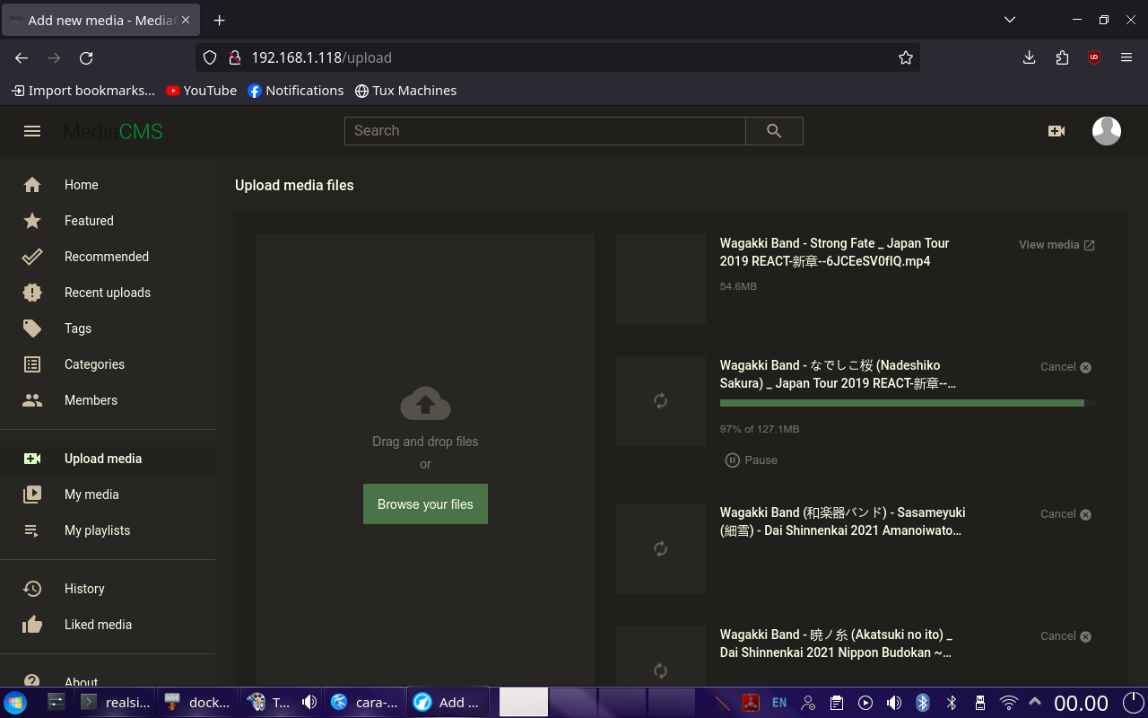
Task: Open a new browser tab with plus button
Action: 219,20
